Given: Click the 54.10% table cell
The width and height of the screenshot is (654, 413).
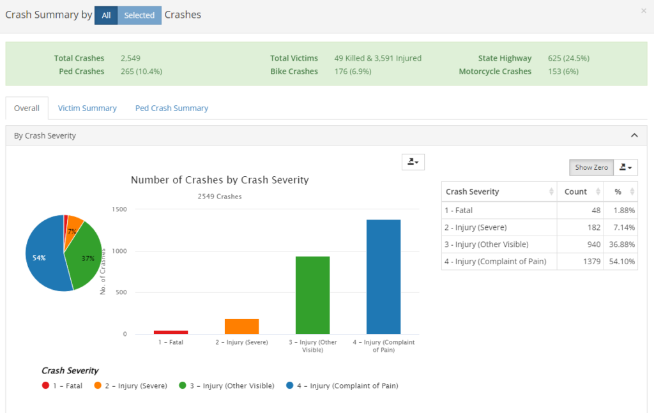Looking at the screenshot, I should [x=621, y=262].
